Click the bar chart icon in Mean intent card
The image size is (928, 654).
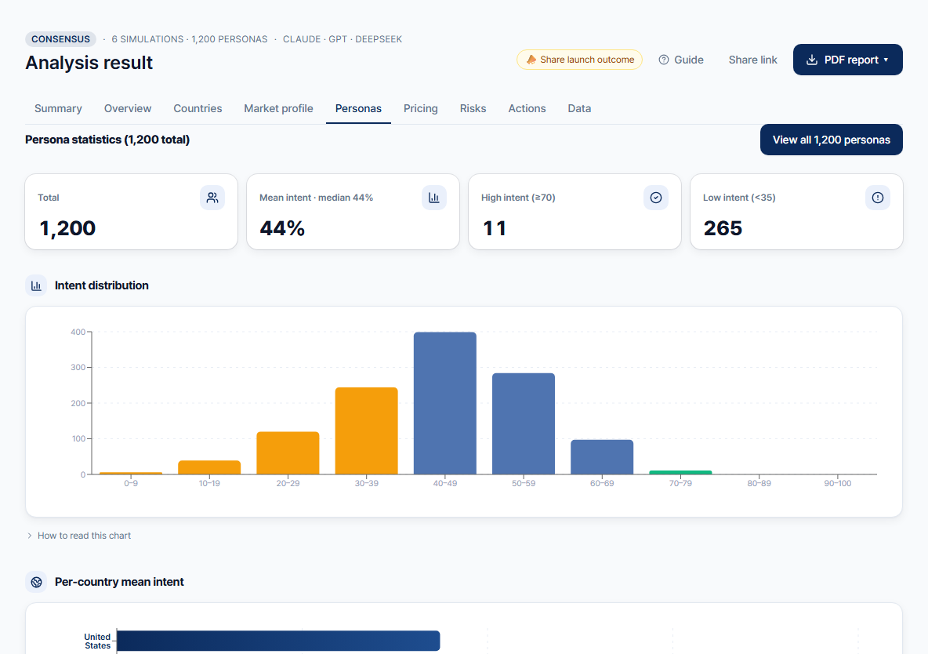pos(433,198)
